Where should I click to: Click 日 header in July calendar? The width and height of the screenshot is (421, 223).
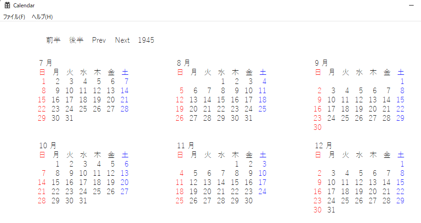pyautogui.click(x=42, y=72)
